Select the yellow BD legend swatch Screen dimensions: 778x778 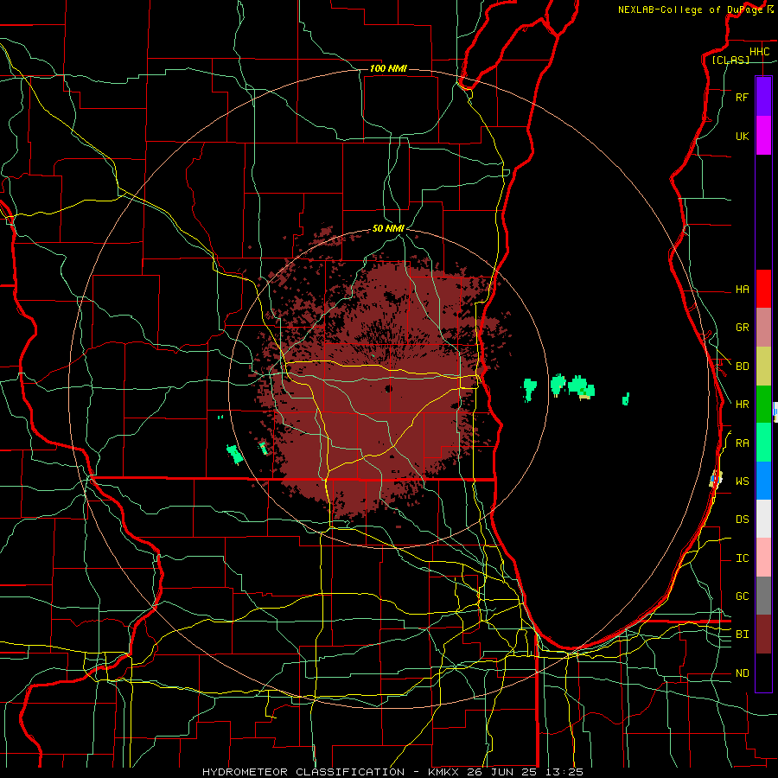click(x=763, y=367)
